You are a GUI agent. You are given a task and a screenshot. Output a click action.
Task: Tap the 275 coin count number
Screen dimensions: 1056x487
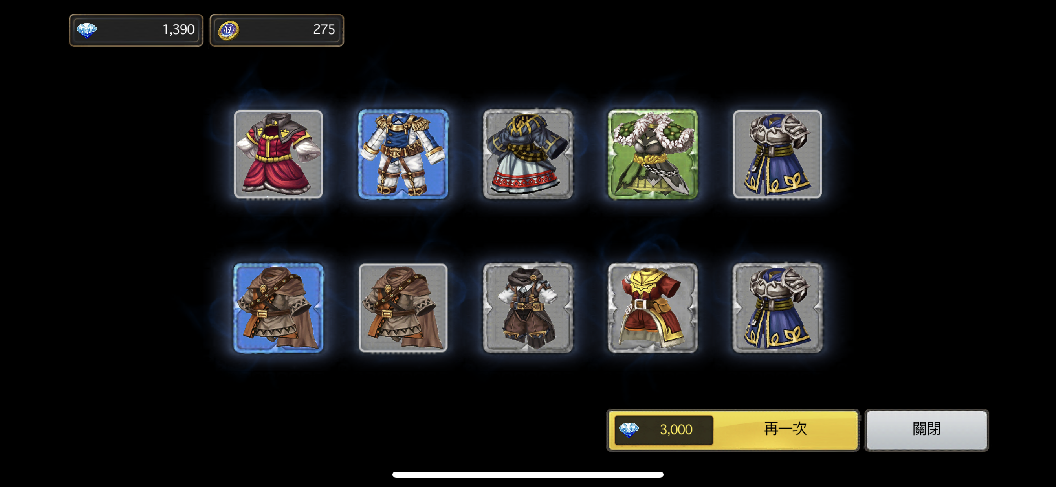coord(324,29)
